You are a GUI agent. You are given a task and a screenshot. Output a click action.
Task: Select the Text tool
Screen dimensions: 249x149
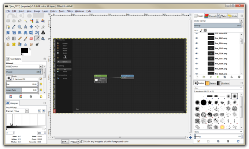tap(43, 33)
